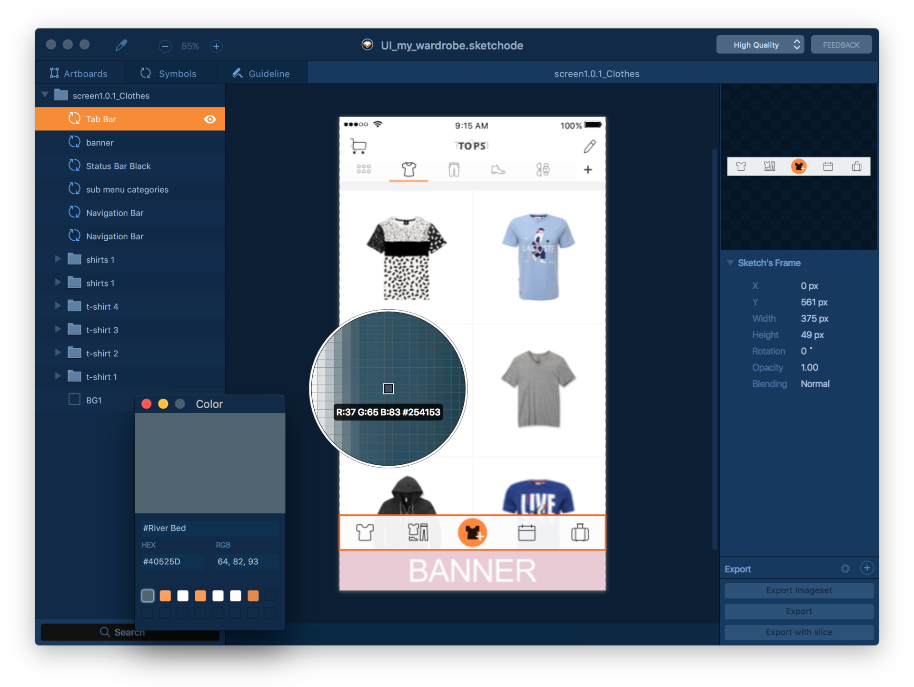This screenshot has width=914, height=687.
Task: Select the eyedropper color picker tool
Action: [121, 45]
